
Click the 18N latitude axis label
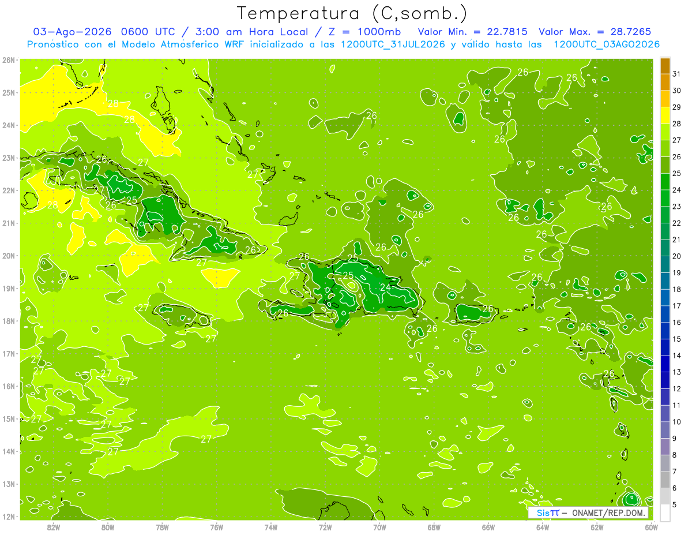[9, 321]
